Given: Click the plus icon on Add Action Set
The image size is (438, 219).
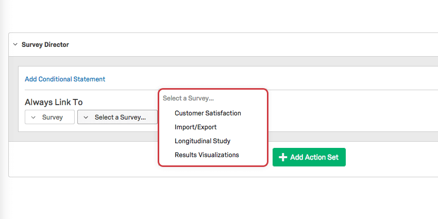Looking at the screenshot, I should click(x=282, y=157).
